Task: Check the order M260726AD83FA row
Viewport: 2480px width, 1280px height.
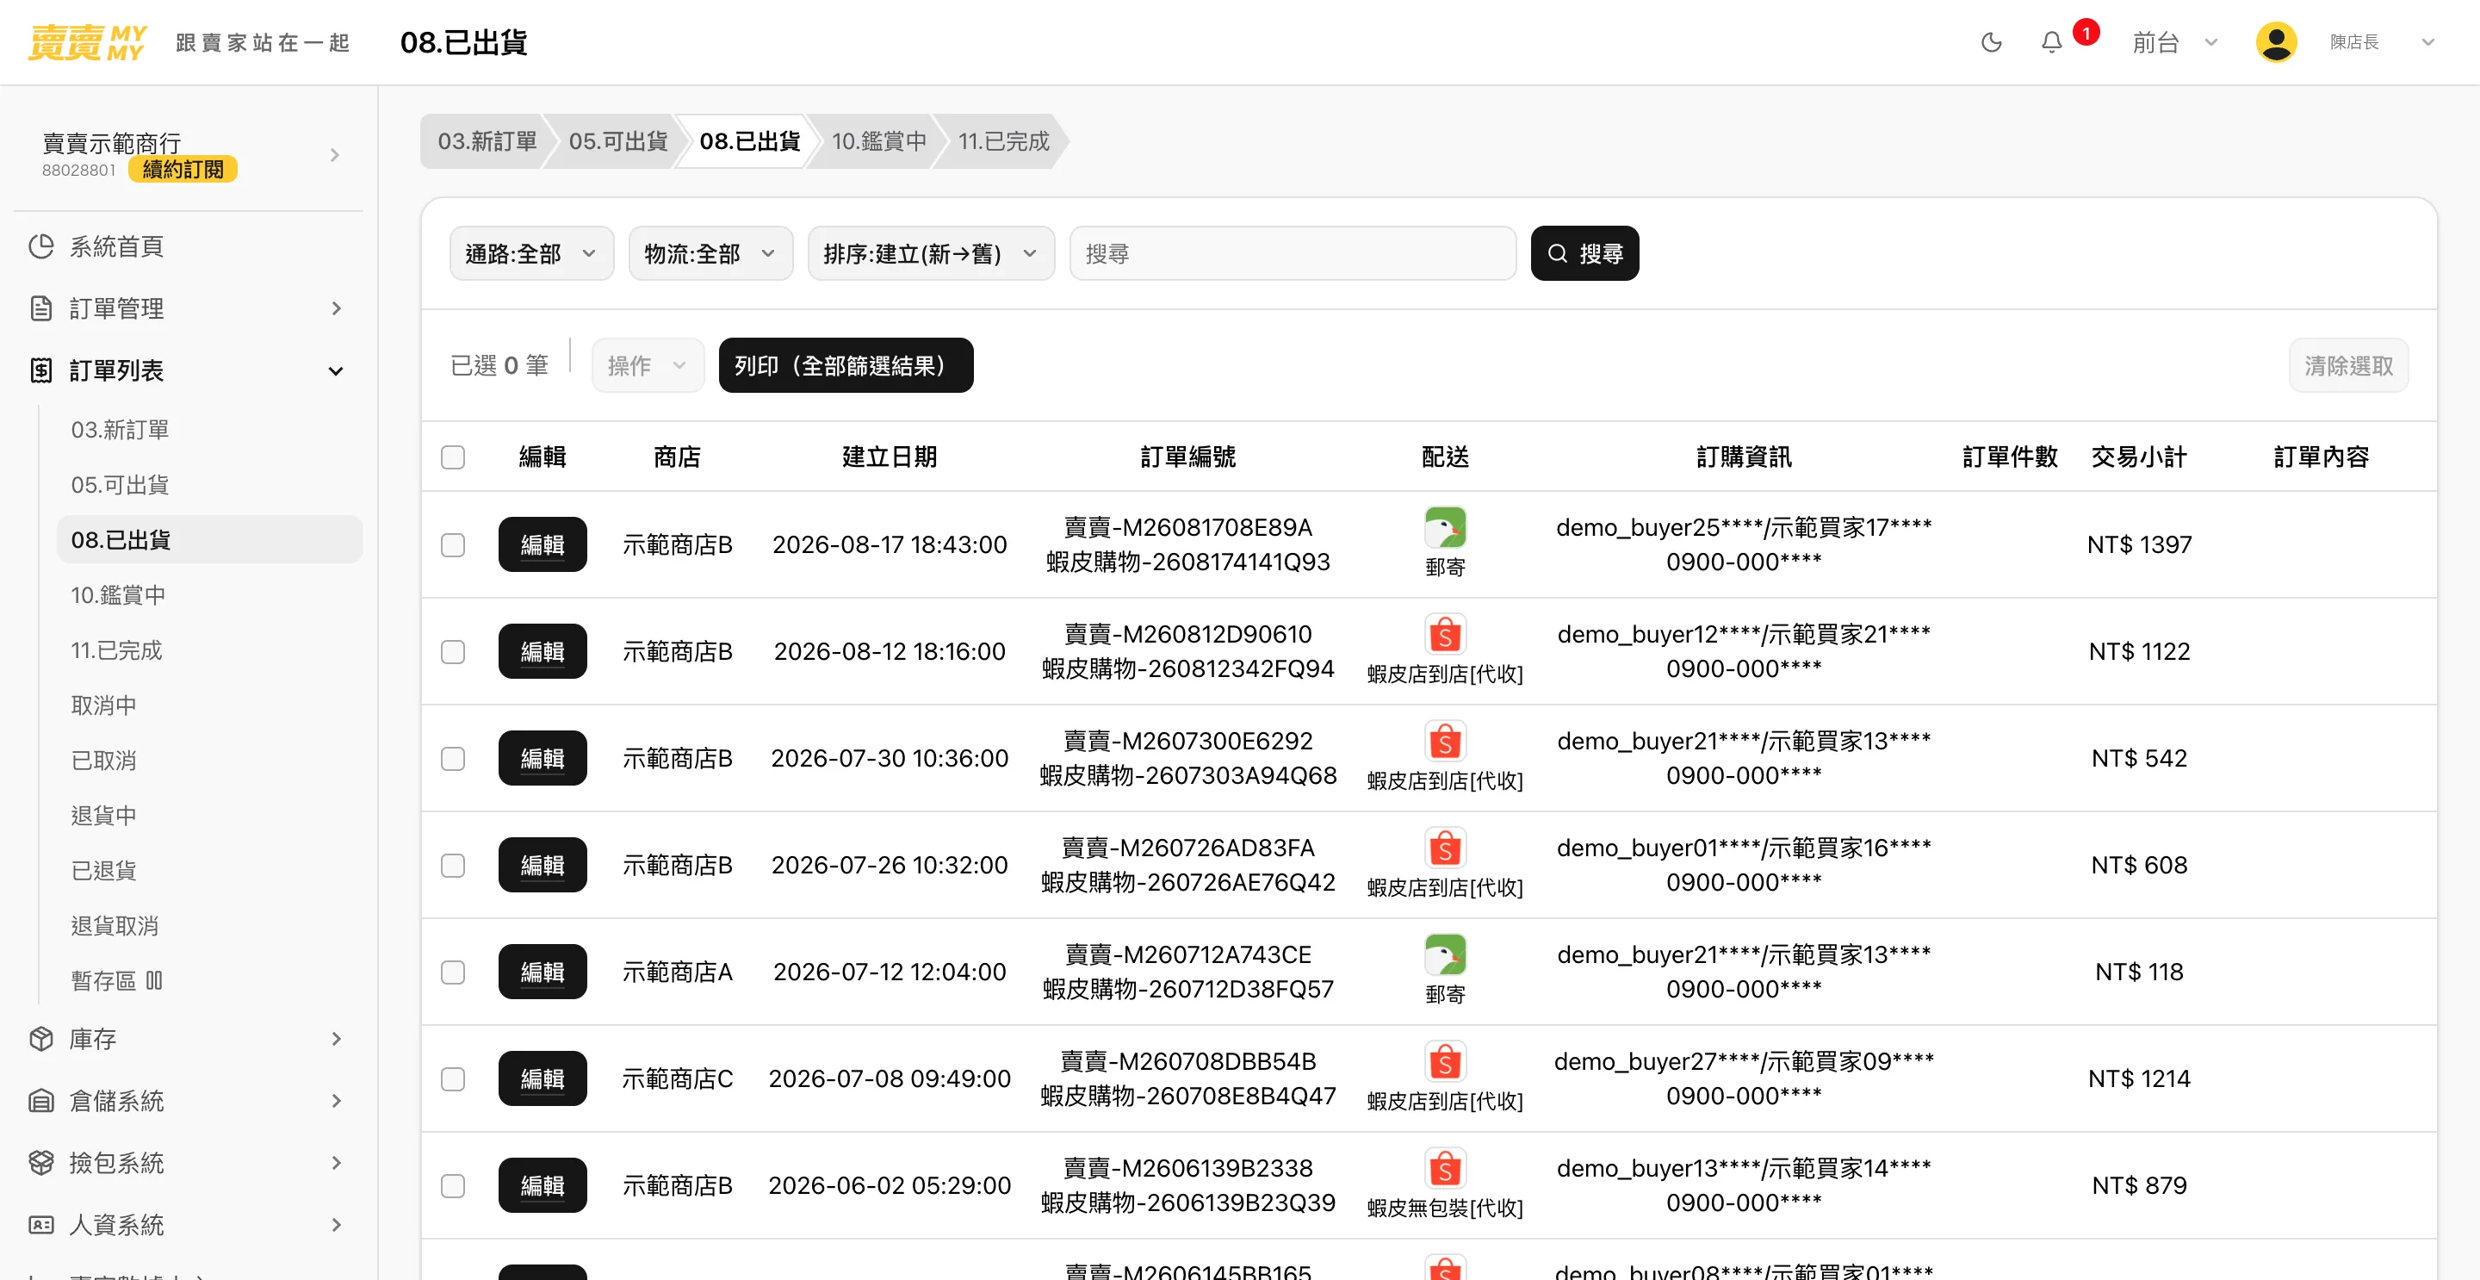Action: 452,866
